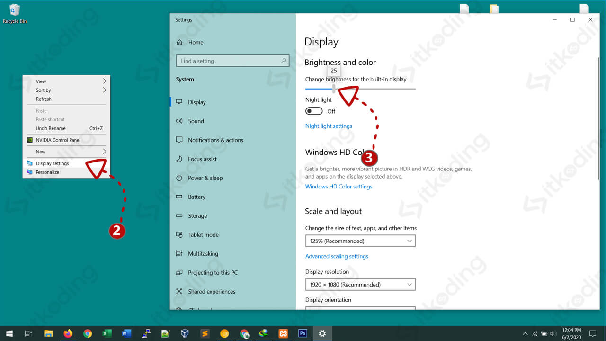Open Advanced scaling settings link

pyautogui.click(x=337, y=256)
